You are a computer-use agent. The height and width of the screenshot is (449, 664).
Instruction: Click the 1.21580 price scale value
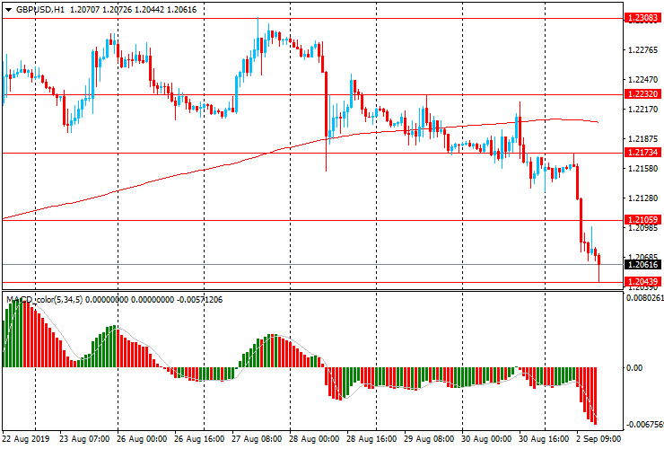click(x=643, y=169)
